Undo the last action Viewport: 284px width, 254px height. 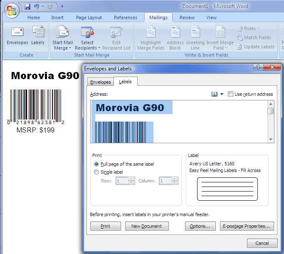tap(37, 7)
